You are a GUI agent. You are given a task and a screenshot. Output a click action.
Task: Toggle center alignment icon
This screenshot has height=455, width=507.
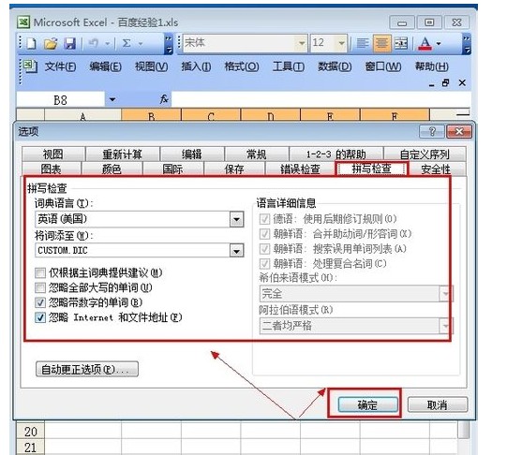point(381,43)
